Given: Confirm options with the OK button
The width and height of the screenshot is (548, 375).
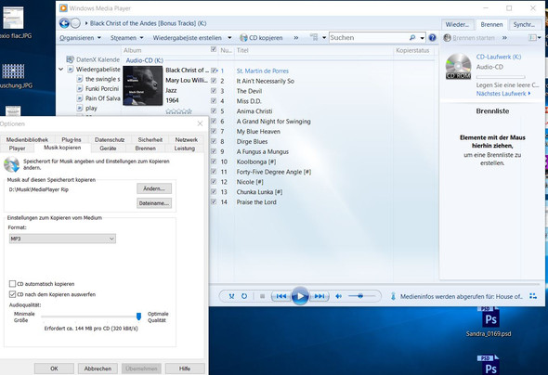Looking at the screenshot, I should 54,369.
